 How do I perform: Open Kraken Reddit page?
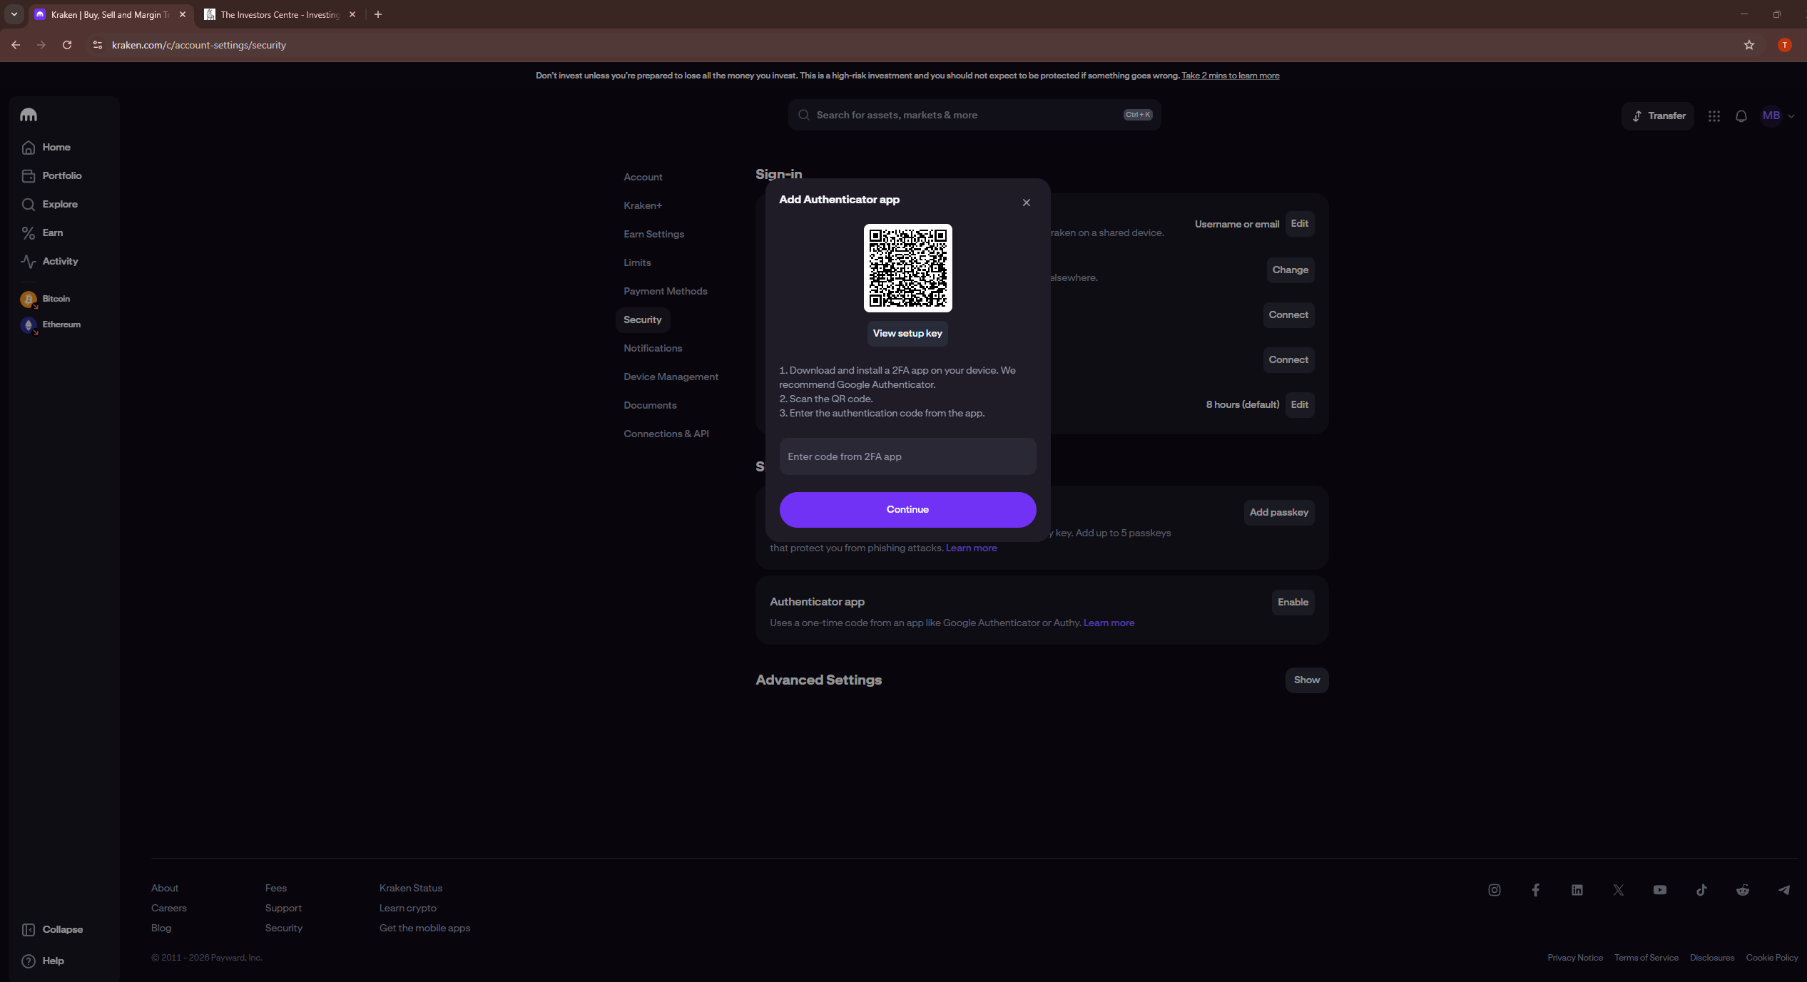click(x=1743, y=890)
